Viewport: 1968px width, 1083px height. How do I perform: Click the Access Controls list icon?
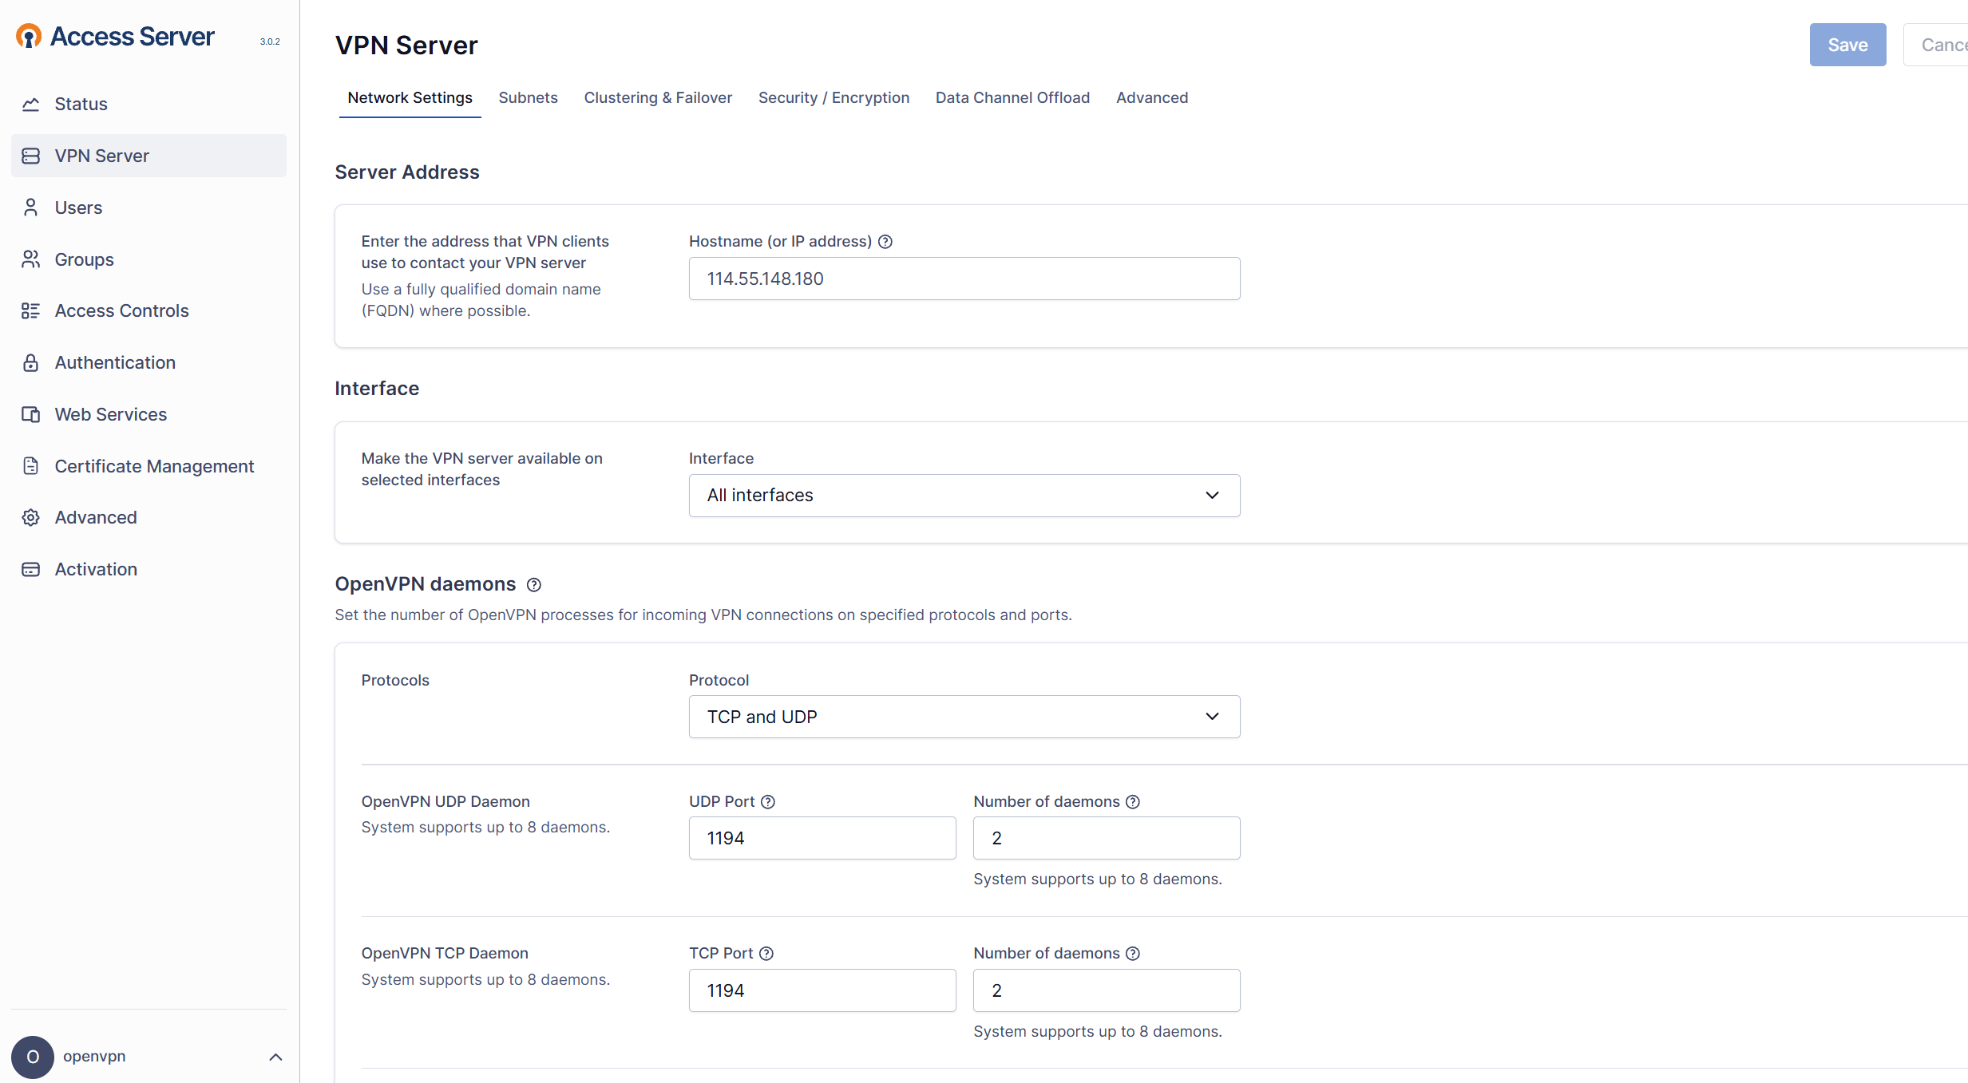coord(30,311)
